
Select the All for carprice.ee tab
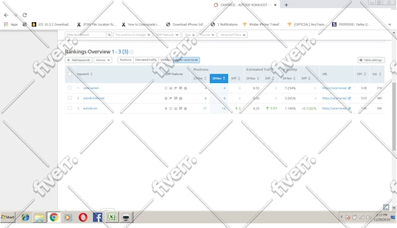click(186, 60)
